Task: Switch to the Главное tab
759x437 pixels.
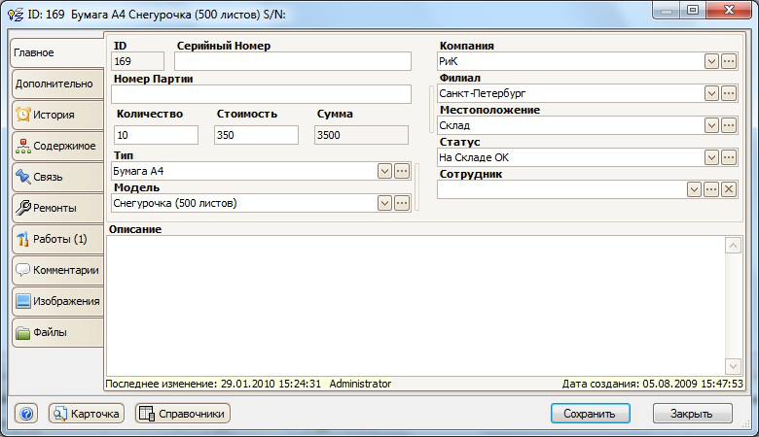Action: pyautogui.click(x=57, y=52)
